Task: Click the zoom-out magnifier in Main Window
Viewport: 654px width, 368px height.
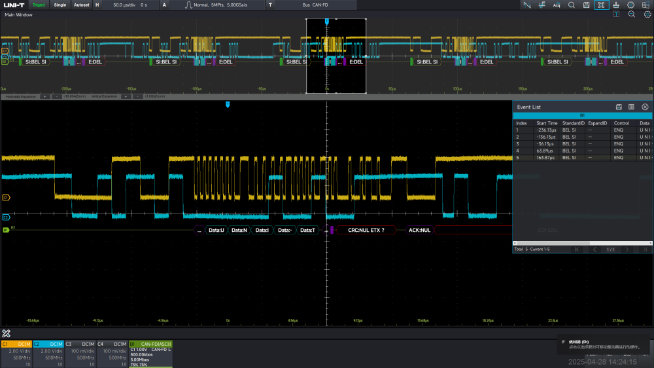Action: click(631, 14)
